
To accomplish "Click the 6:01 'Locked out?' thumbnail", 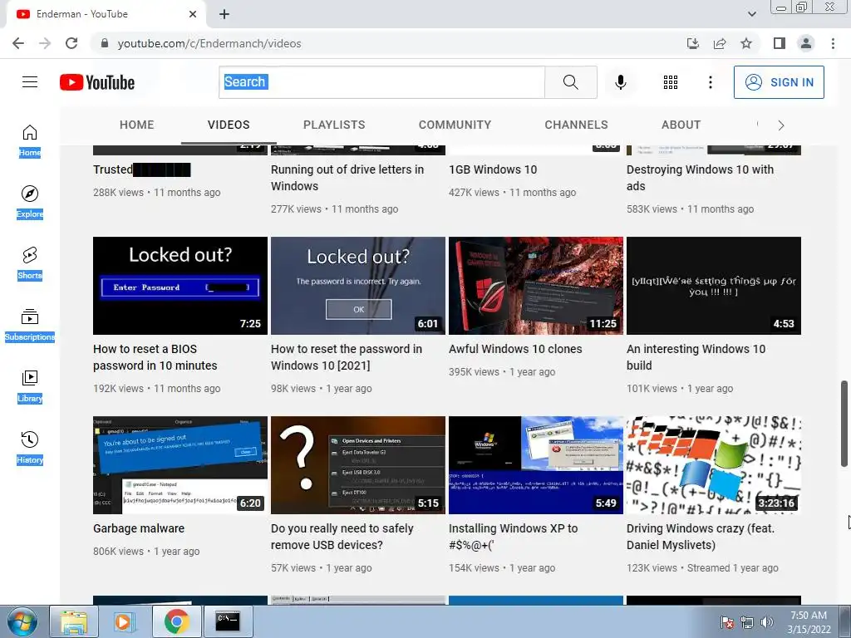I will [x=358, y=286].
